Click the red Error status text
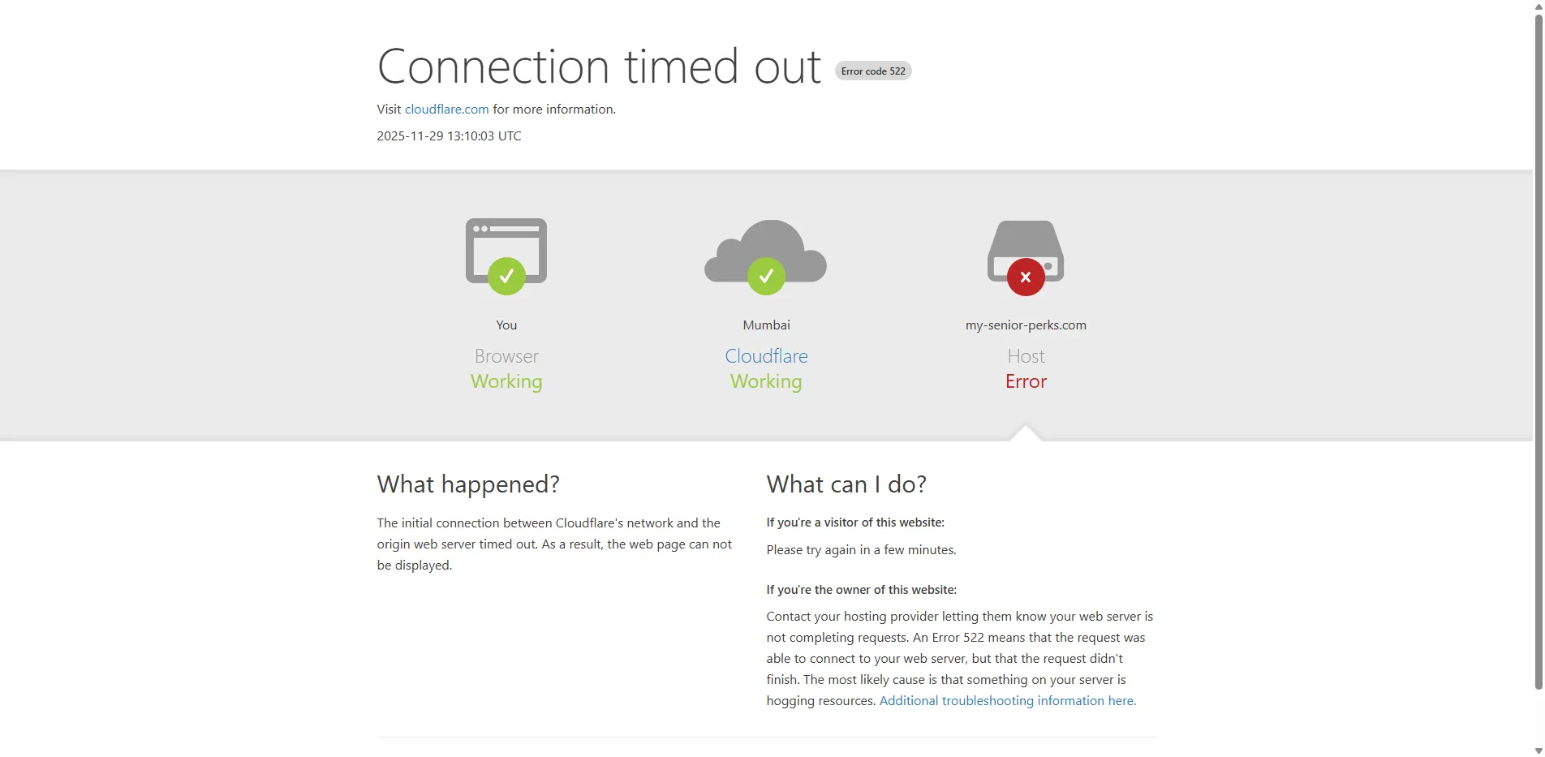 (x=1026, y=381)
